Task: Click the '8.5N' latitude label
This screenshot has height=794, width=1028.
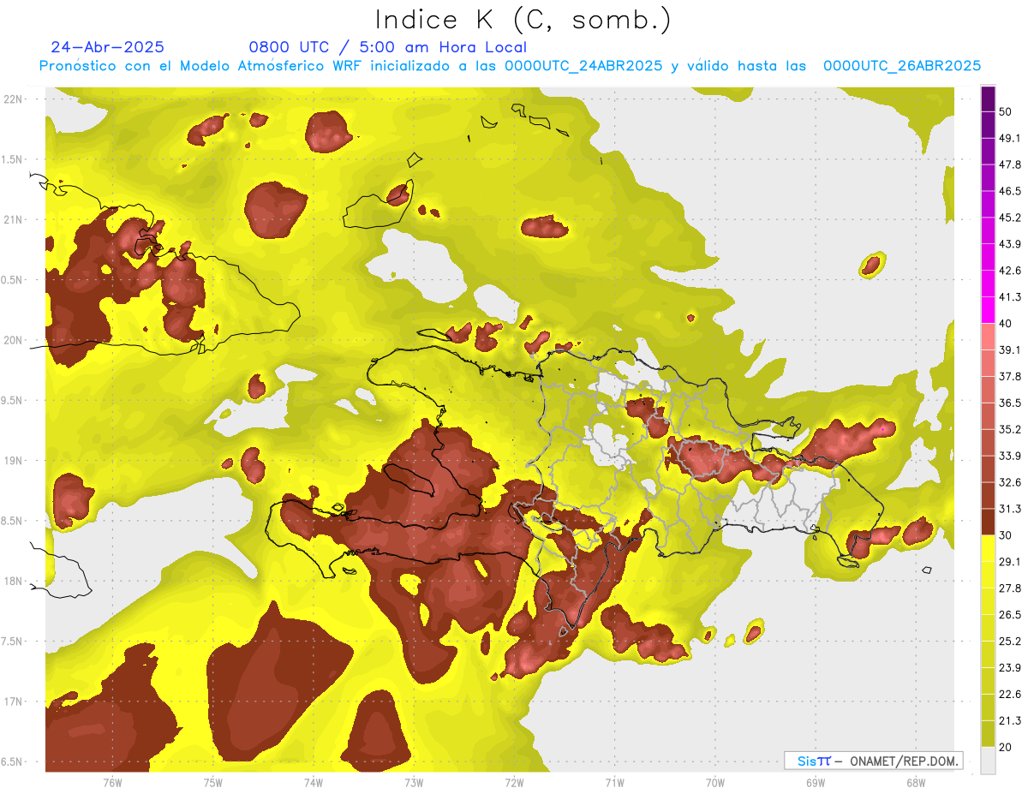Action: tap(13, 522)
